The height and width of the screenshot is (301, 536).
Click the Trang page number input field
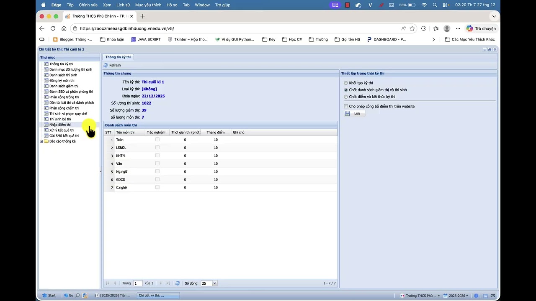click(x=138, y=283)
